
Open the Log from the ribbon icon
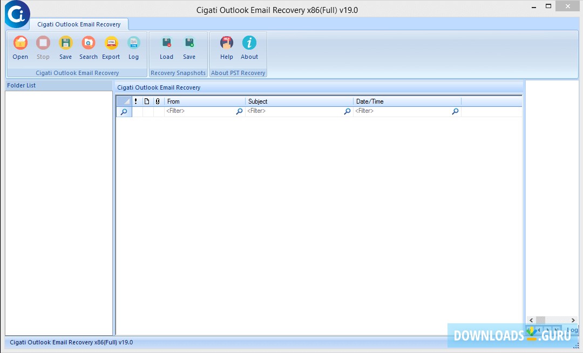(133, 47)
